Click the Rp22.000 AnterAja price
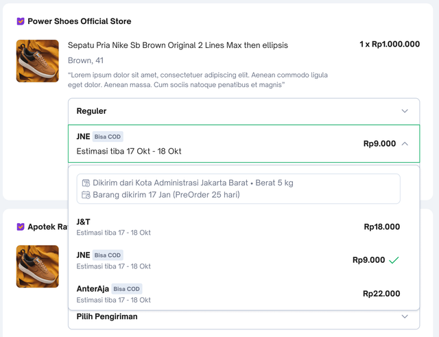The width and height of the screenshot is (439, 337). tap(381, 294)
